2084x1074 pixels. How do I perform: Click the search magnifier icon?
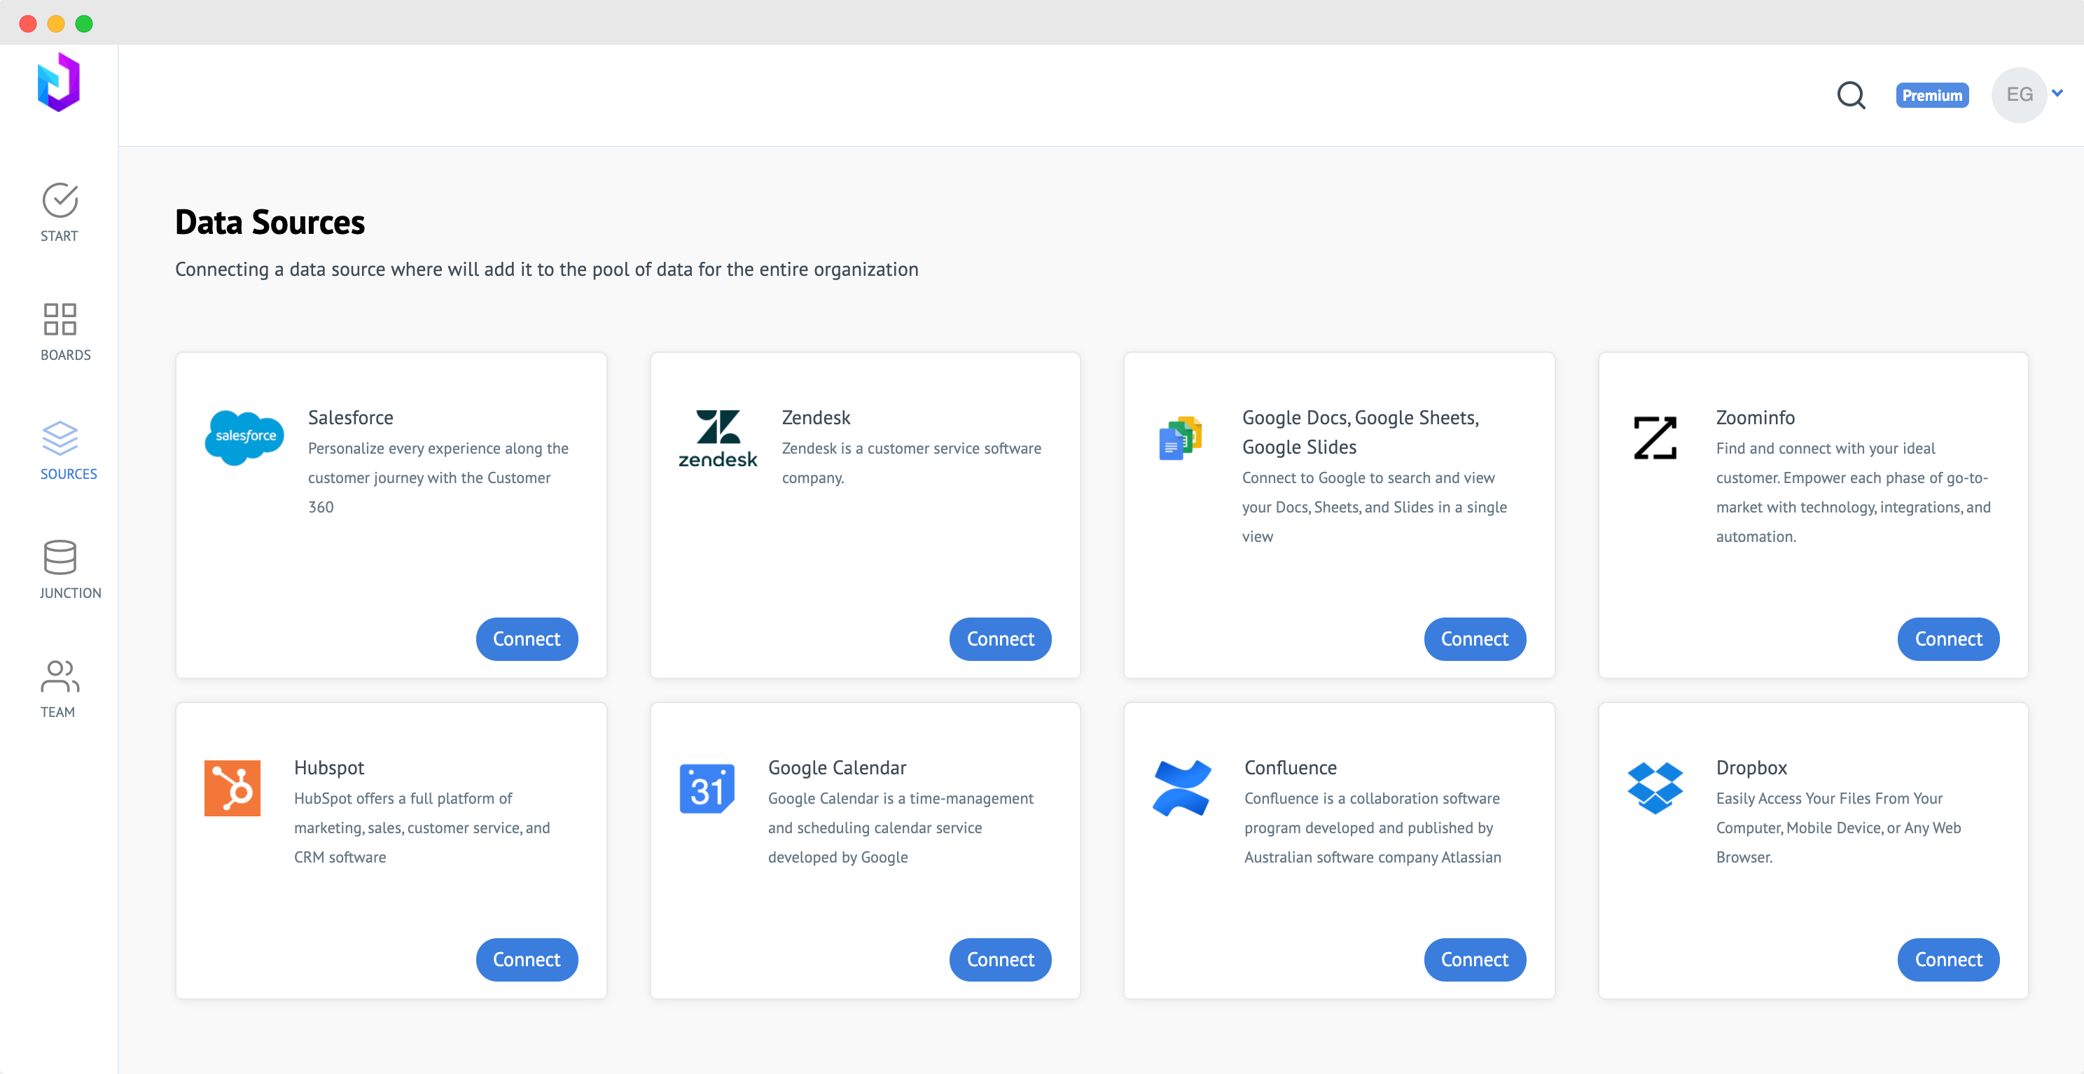coord(1850,95)
